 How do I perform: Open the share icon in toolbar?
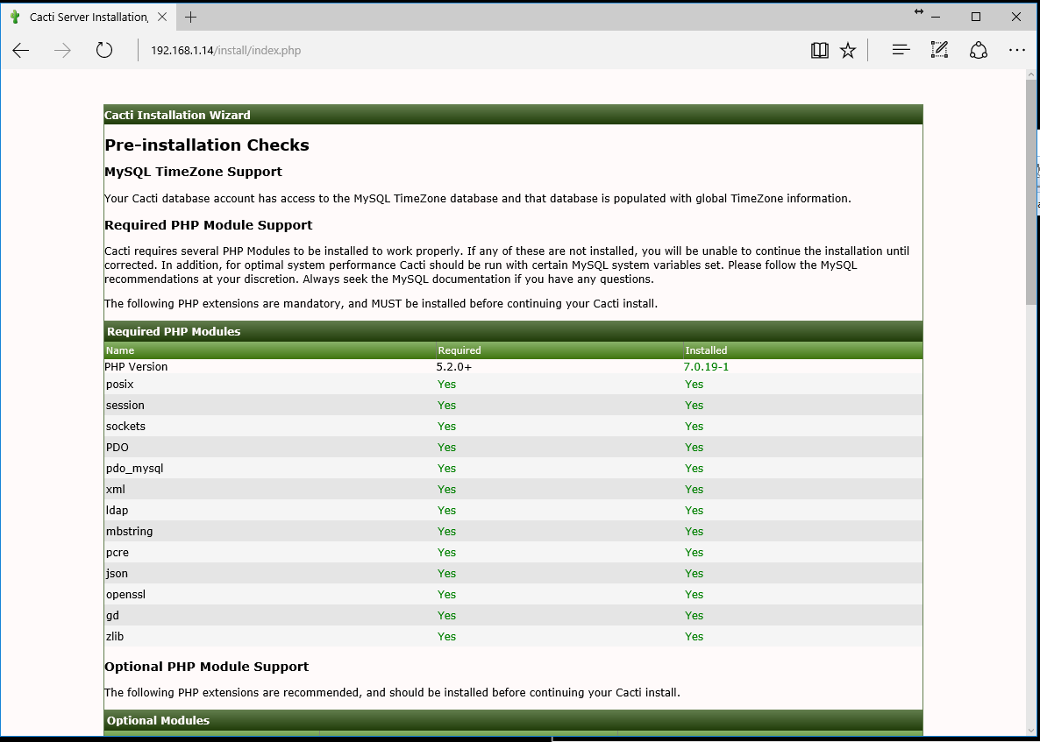pos(979,50)
